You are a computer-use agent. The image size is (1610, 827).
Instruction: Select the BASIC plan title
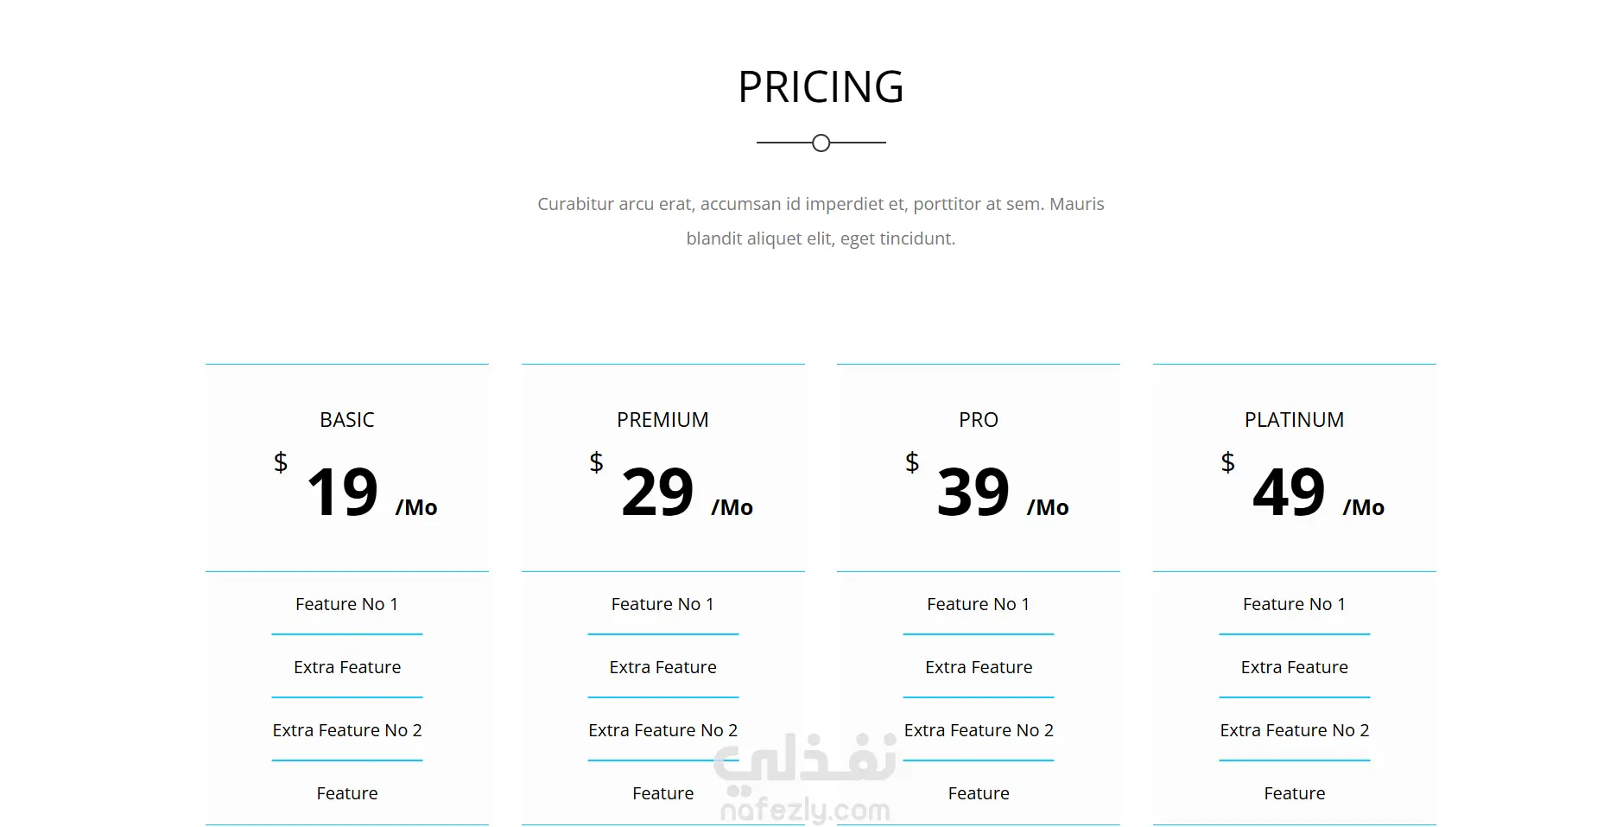(x=347, y=420)
